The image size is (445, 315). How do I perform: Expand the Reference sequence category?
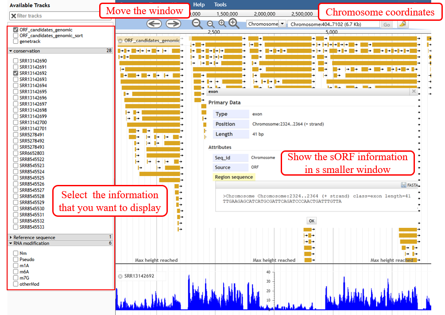point(11,238)
